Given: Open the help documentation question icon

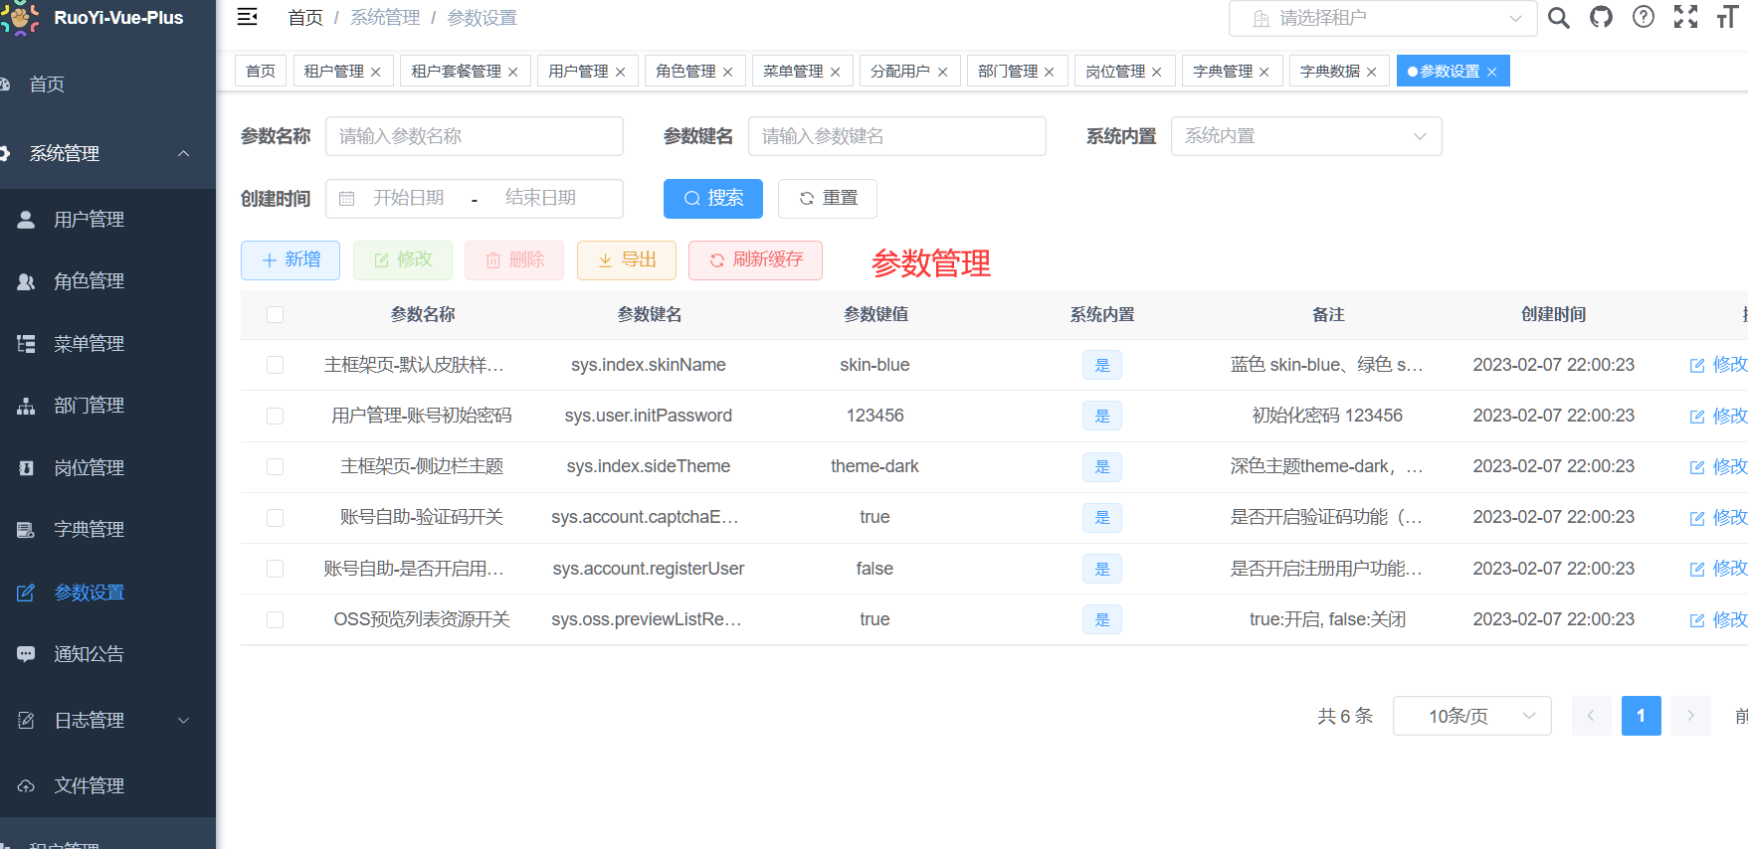Looking at the screenshot, I should (x=1644, y=17).
